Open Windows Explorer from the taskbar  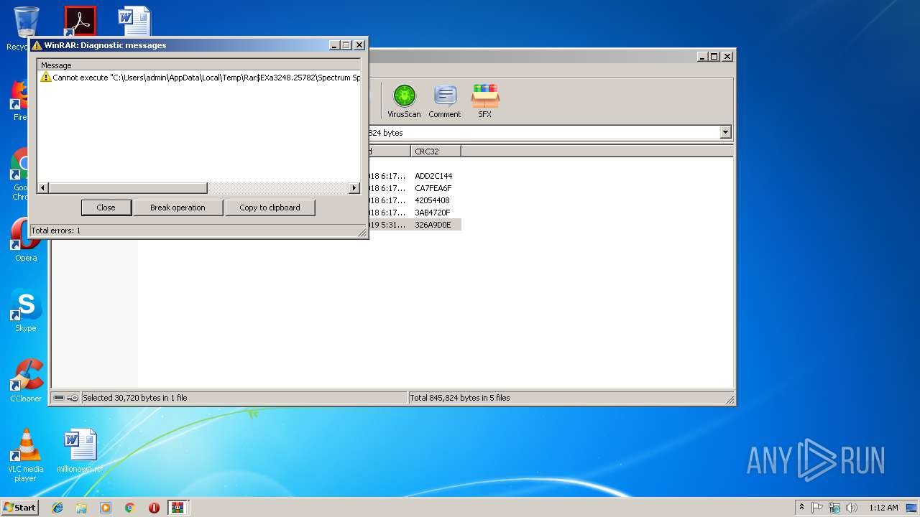coord(81,508)
